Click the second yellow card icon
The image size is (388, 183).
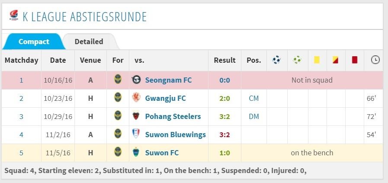[x=335, y=60]
